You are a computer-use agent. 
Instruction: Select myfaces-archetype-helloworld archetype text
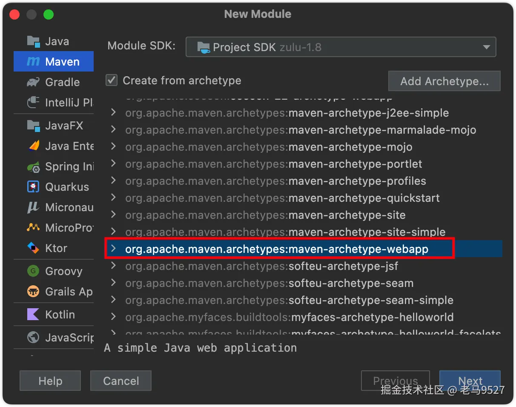(x=290, y=317)
